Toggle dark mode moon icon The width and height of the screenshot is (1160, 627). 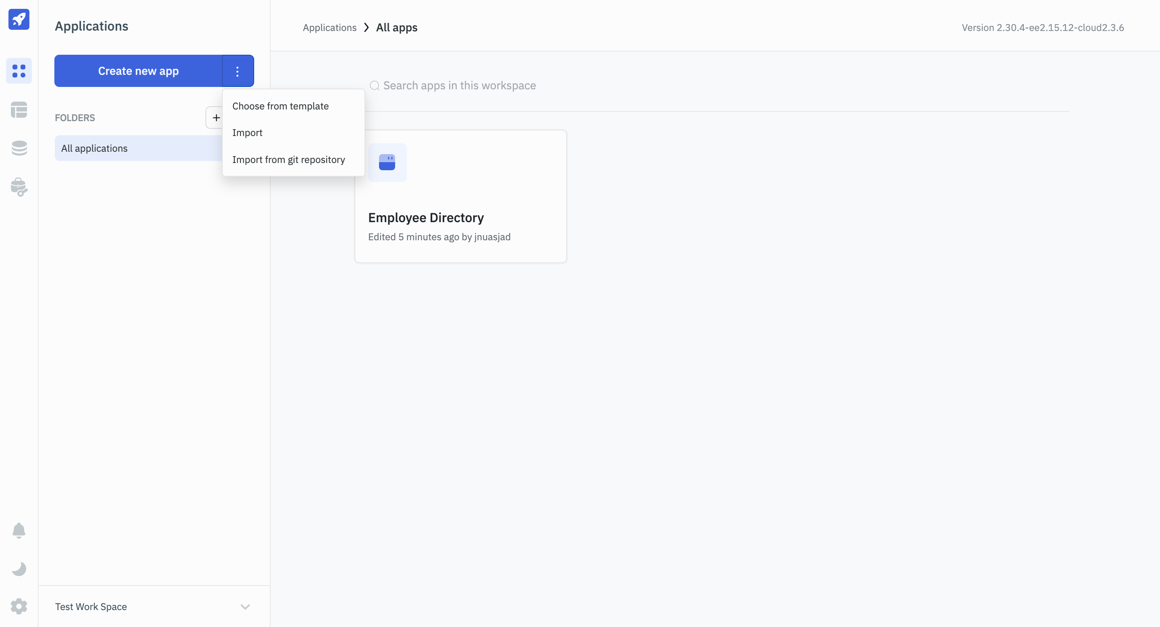(x=19, y=567)
